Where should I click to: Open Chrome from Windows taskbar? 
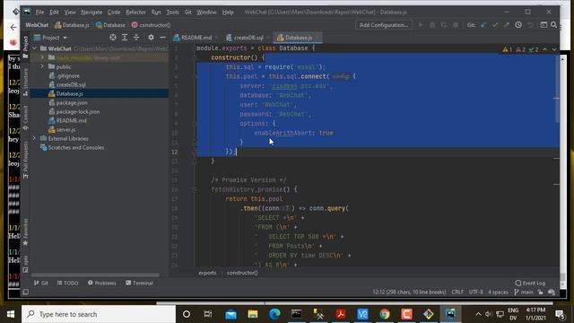385,314
